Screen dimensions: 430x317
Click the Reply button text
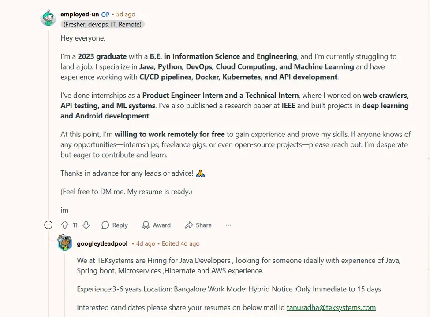pyautogui.click(x=120, y=225)
